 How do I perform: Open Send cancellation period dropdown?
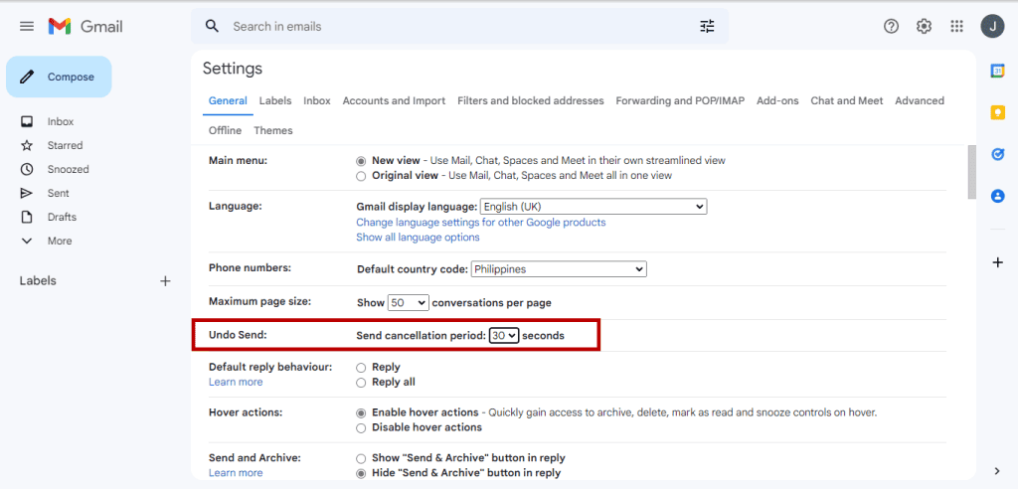pos(504,336)
